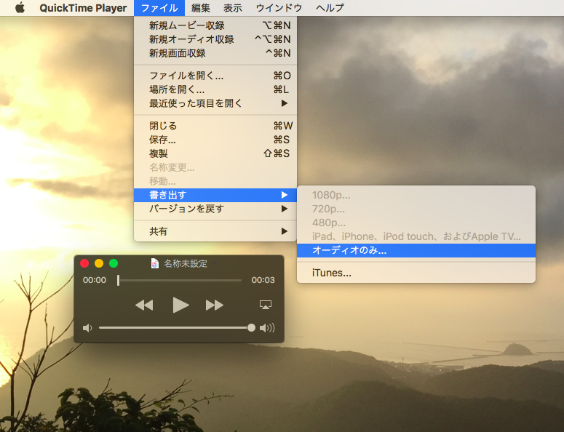Image resolution: width=564 pixels, height=432 pixels.
Task: Expand the 共有 submenu
Action: (215, 231)
